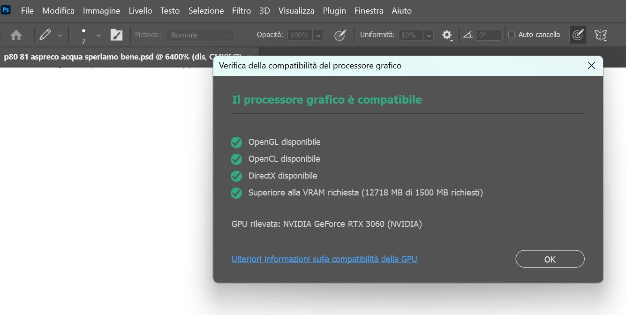Click the Opacità 100% field
626x315 pixels.
pyautogui.click(x=299, y=35)
